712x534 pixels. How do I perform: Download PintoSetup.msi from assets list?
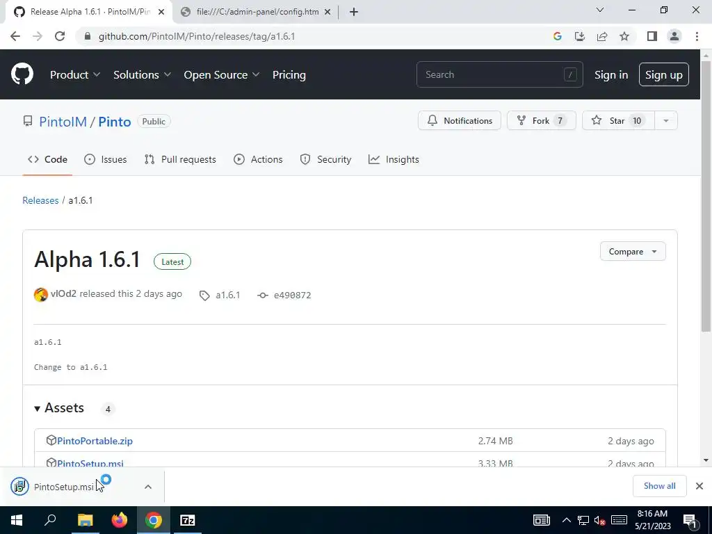point(90,462)
